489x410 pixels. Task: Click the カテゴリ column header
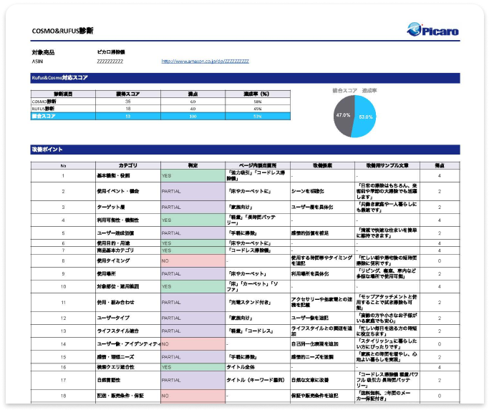(128, 165)
